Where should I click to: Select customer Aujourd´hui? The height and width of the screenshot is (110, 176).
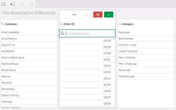29,45
